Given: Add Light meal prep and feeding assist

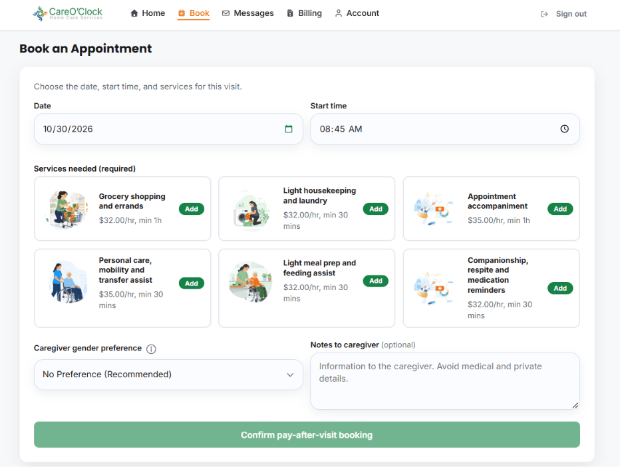Looking at the screenshot, I should click(x=376, y=281).
